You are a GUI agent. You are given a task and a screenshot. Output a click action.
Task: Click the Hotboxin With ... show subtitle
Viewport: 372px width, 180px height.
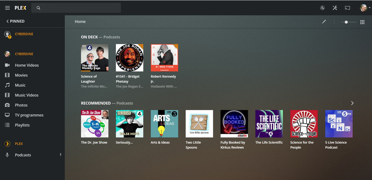click(164, 87)
